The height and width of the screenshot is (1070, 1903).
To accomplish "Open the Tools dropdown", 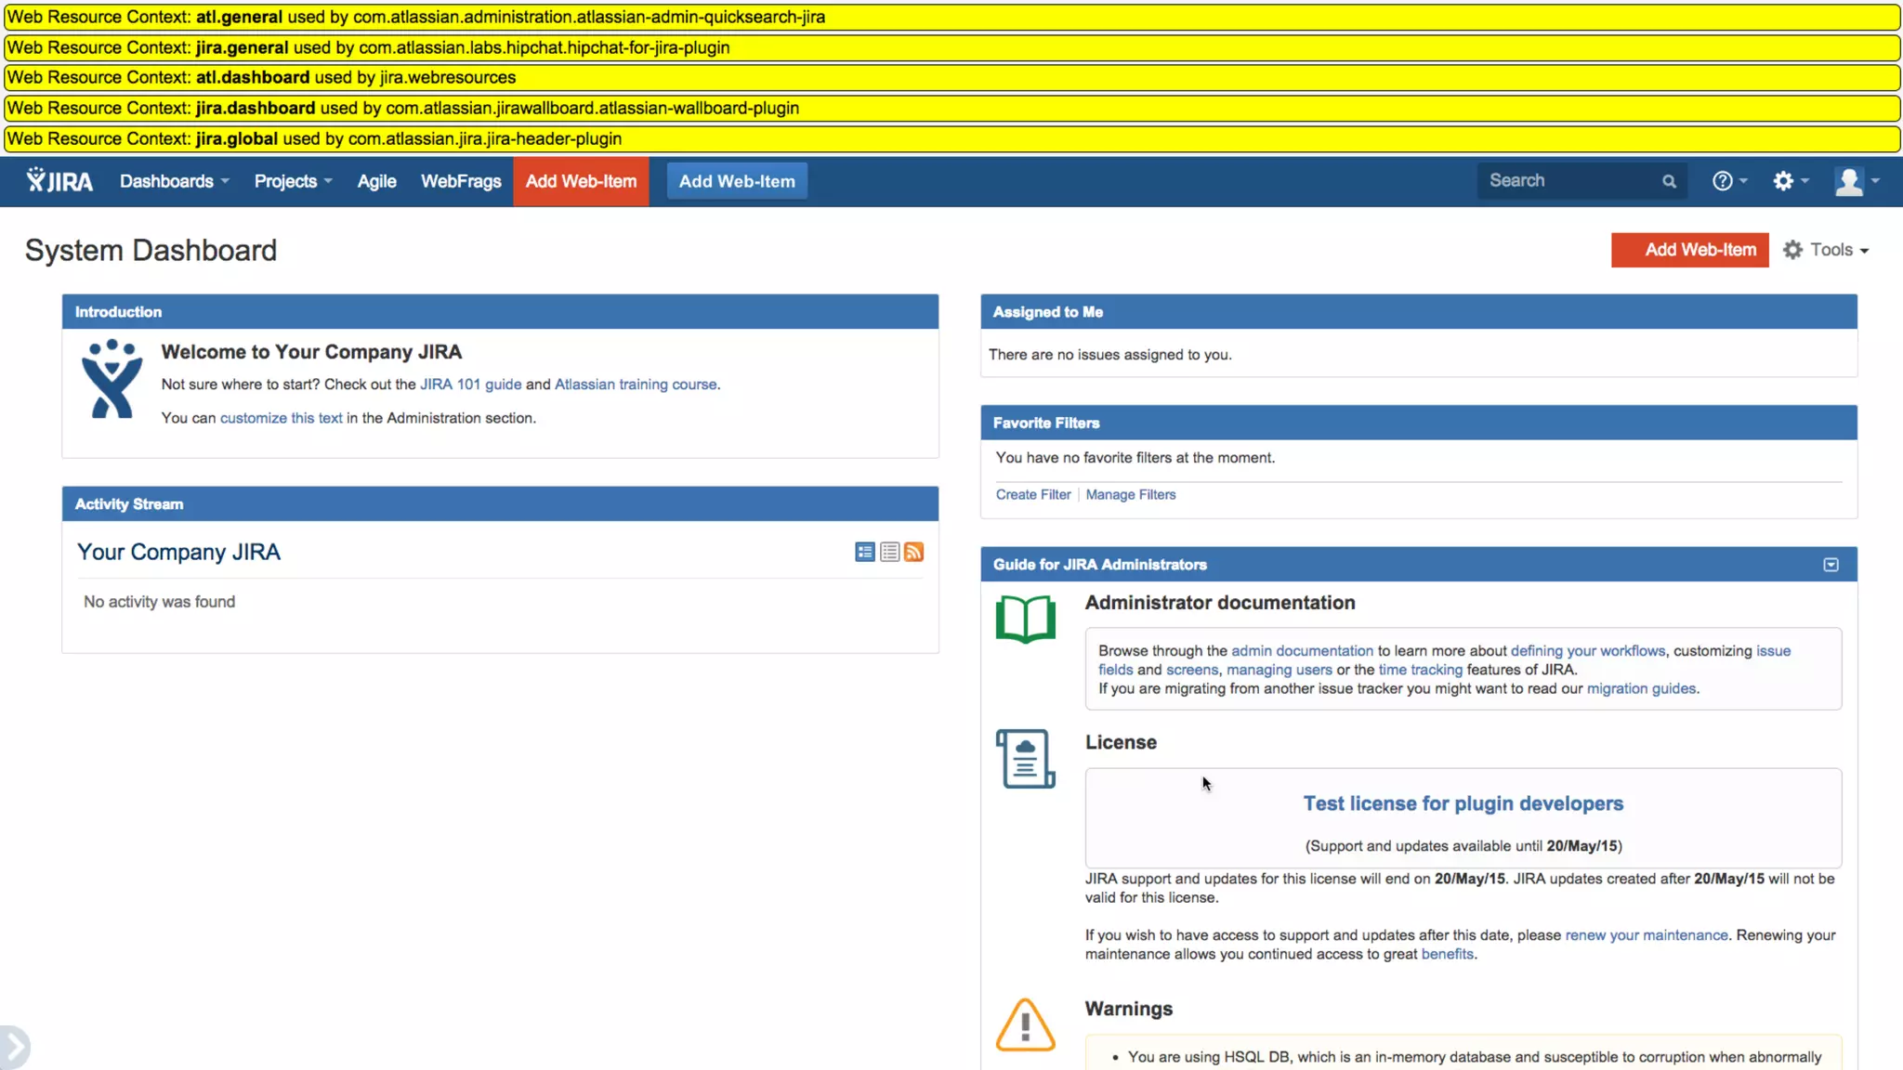I will (1827, 250).
